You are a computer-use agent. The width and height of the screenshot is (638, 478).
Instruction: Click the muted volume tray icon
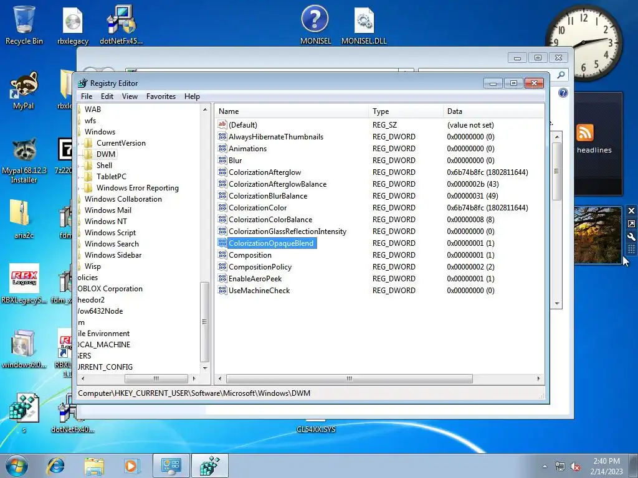[575, 466]
